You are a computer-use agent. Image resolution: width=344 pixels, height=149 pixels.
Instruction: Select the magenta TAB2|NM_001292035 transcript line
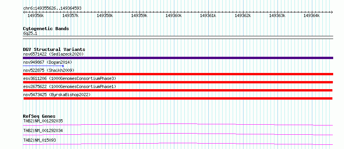(x=178, y=124)
